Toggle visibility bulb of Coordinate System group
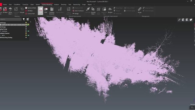 click(x=26, y=33)
